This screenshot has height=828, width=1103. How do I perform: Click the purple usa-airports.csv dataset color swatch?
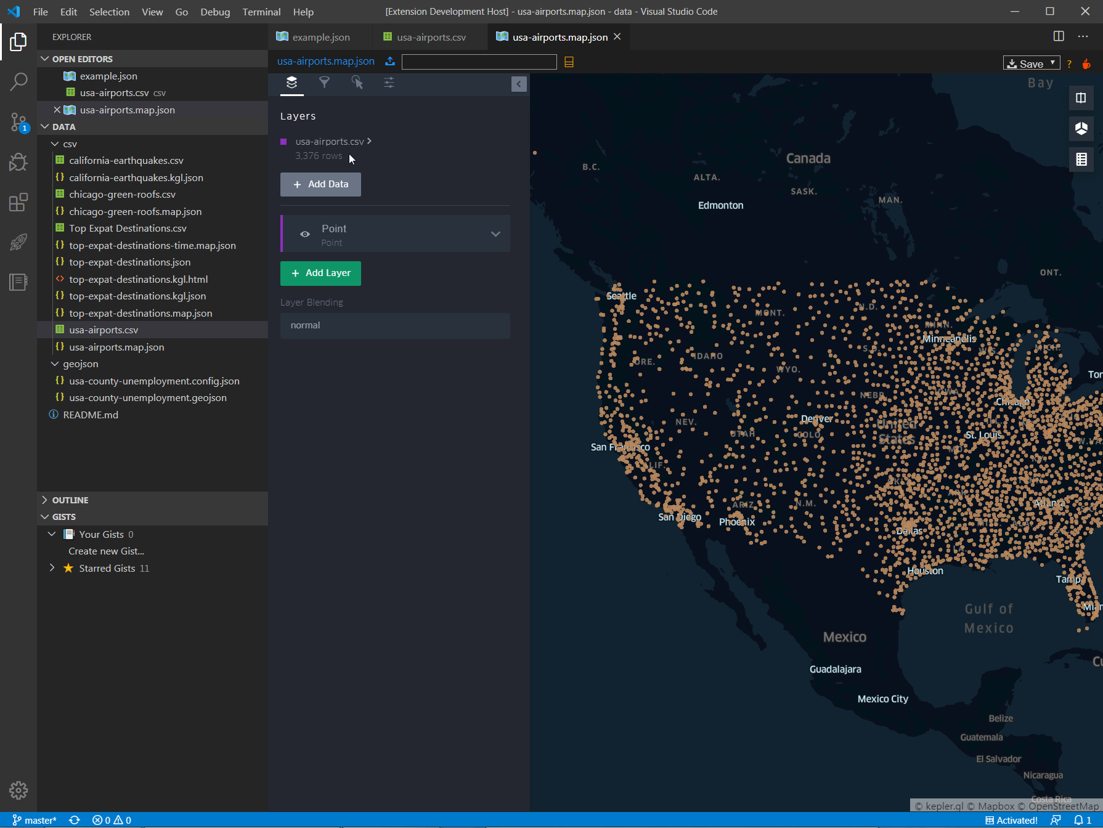tap(283, 142)
